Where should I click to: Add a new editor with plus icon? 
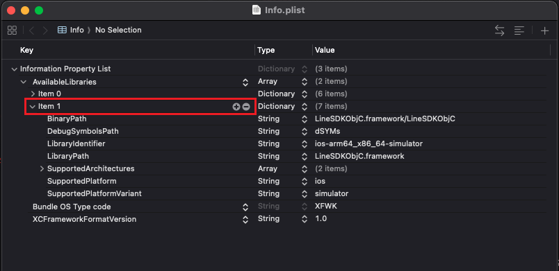tap(544, 30)
